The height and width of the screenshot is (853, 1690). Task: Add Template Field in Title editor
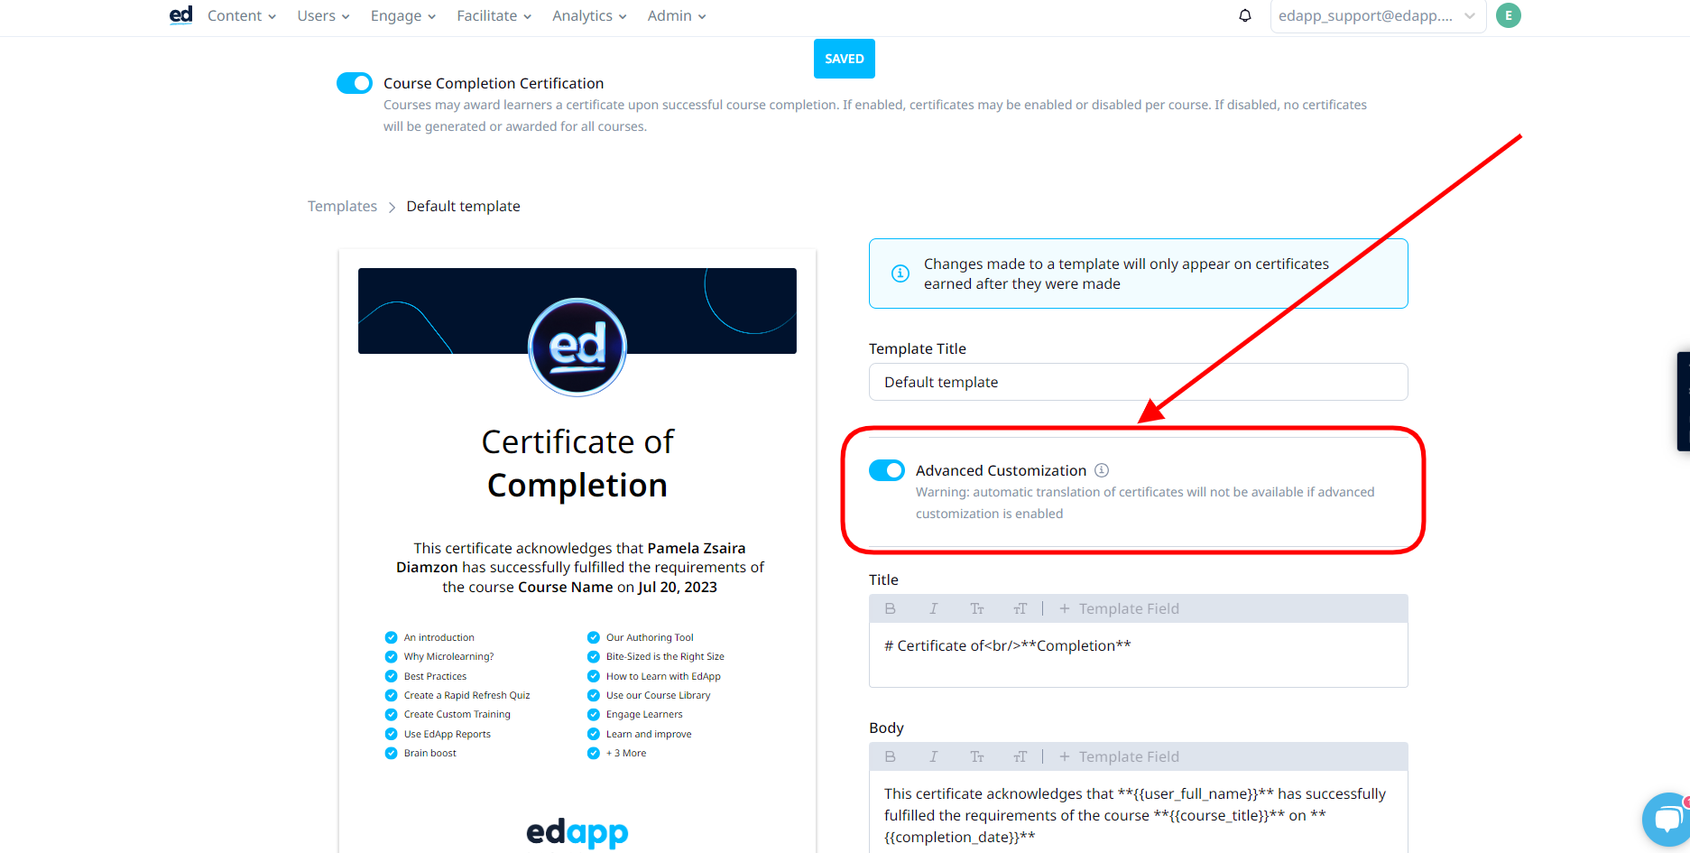pos(1119,609)
